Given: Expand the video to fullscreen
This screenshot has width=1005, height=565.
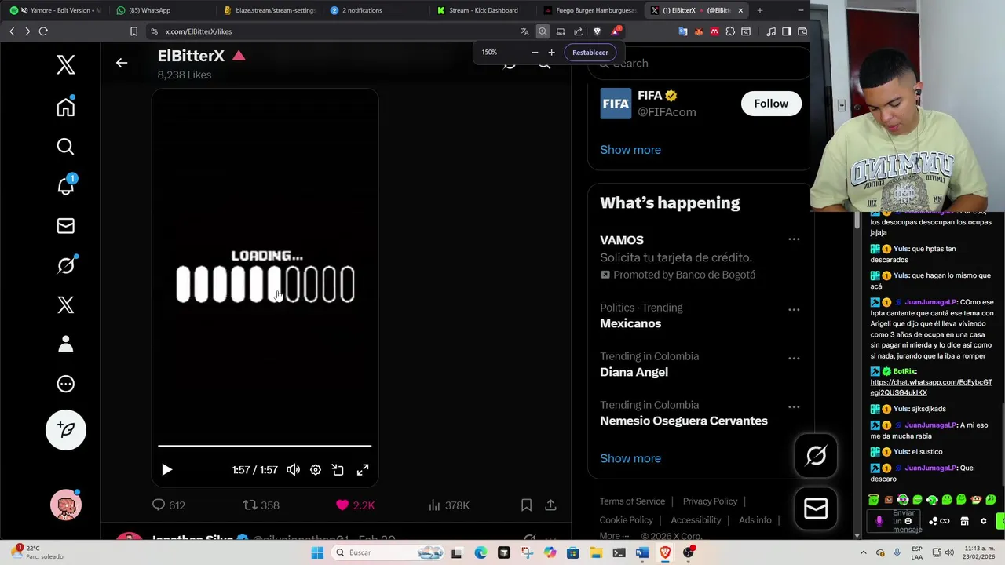Looking at the screenshot, I should [363, 469].
